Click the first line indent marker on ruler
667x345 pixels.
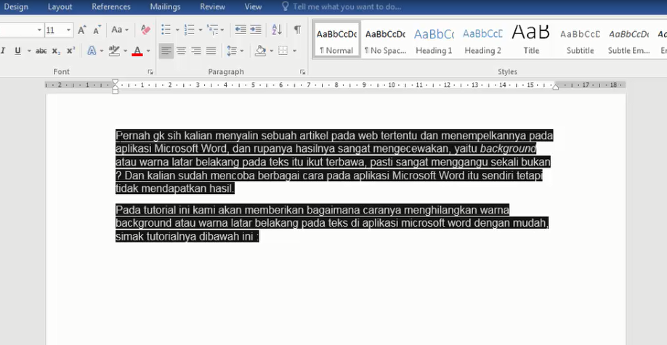click(x=116, y=81)
